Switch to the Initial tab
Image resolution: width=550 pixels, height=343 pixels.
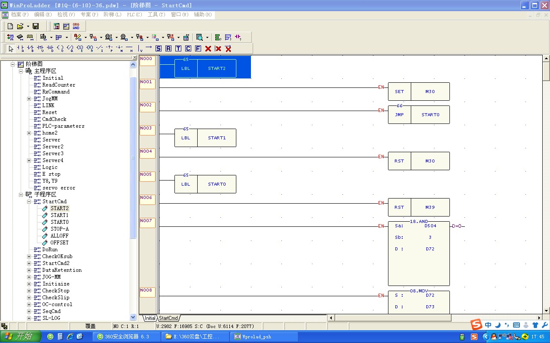coord(150,318)
